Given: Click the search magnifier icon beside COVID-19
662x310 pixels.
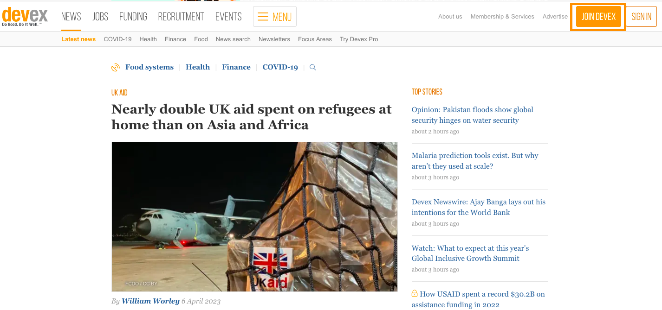Looking at the screenshot, I should [313, 67].
